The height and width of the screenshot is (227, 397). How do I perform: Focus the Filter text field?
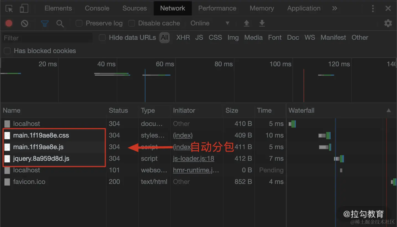point(47,38)
